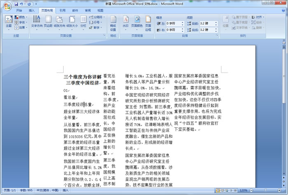Click the Save icon in quick access toolbar
This screenshot has height=195, width=288.
(16, 4)
